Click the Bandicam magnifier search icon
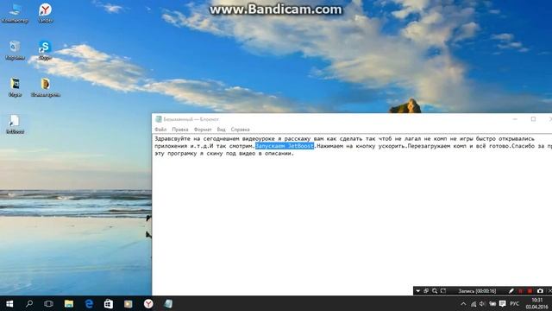 coord(435,291)
